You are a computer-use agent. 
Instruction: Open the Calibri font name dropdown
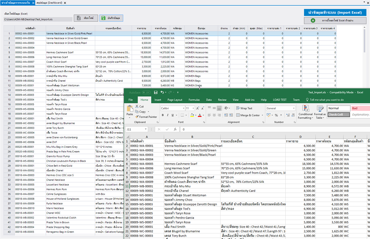point(184,109)
